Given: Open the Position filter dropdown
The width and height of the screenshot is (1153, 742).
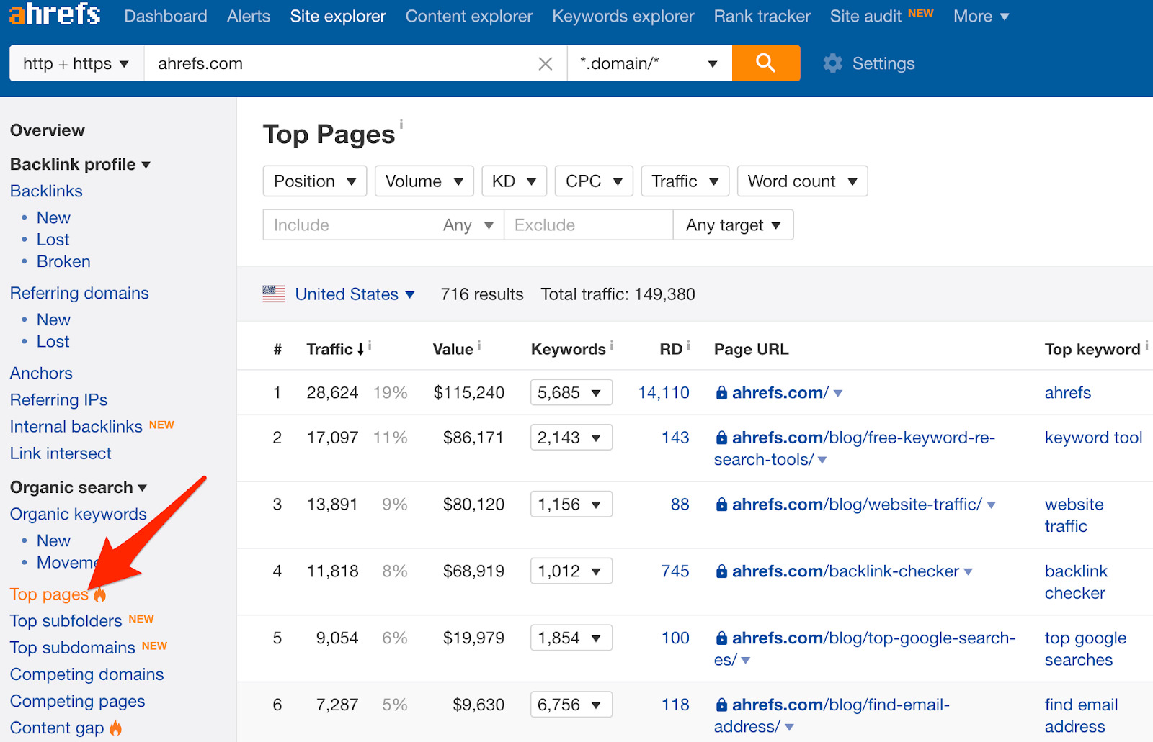Looking at the screenshot, I should click(x=315, y=181).
